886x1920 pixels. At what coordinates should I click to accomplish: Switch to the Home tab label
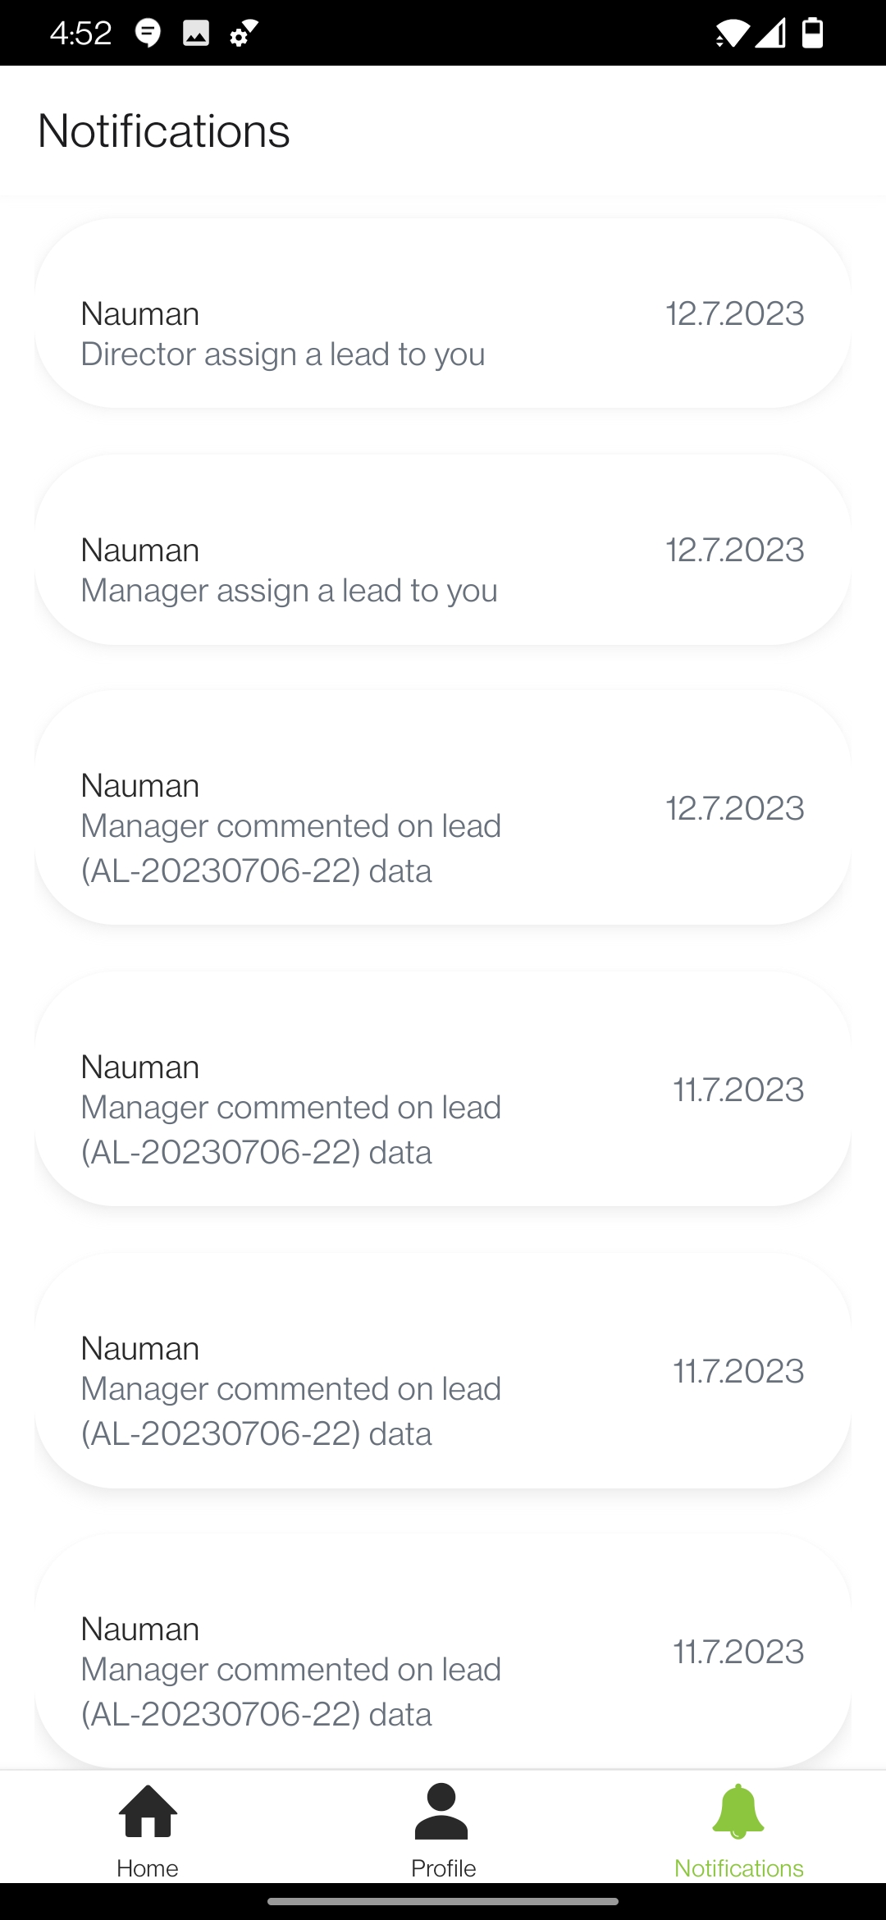(148, 1868)
